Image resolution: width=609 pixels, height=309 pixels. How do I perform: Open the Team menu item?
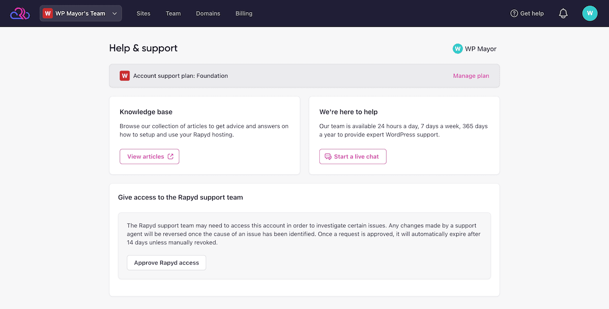[173, 14]
